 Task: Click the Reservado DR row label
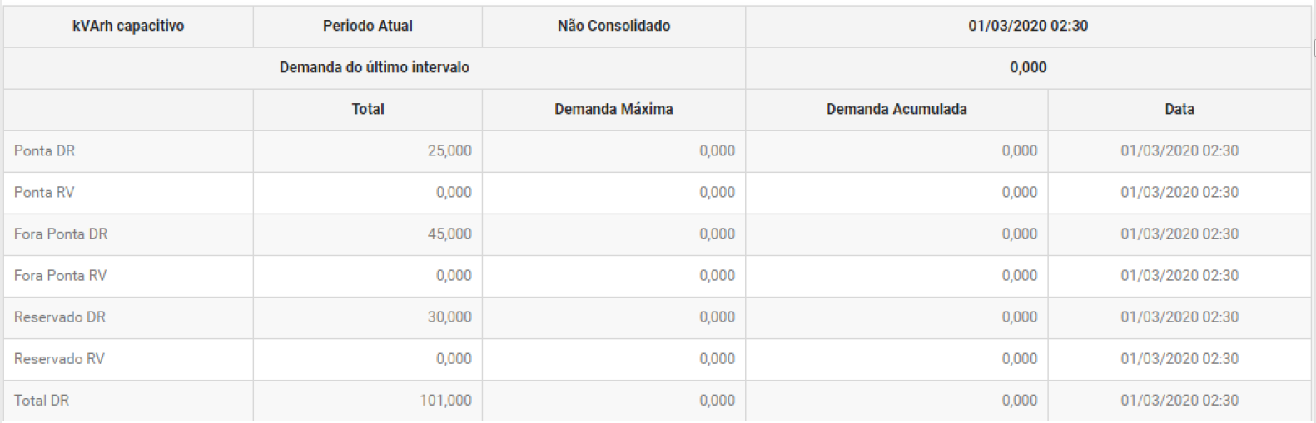pyautogui.click(x=60, y=317)
